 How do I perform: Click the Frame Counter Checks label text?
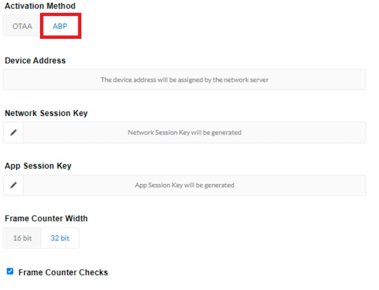63,272
